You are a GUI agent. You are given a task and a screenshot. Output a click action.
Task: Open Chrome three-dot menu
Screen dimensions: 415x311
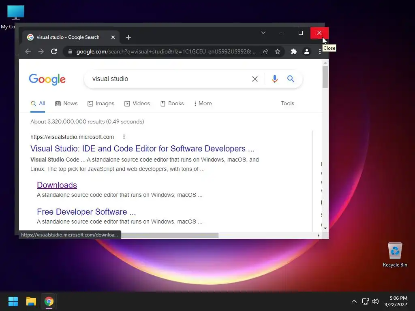(320, 51)
